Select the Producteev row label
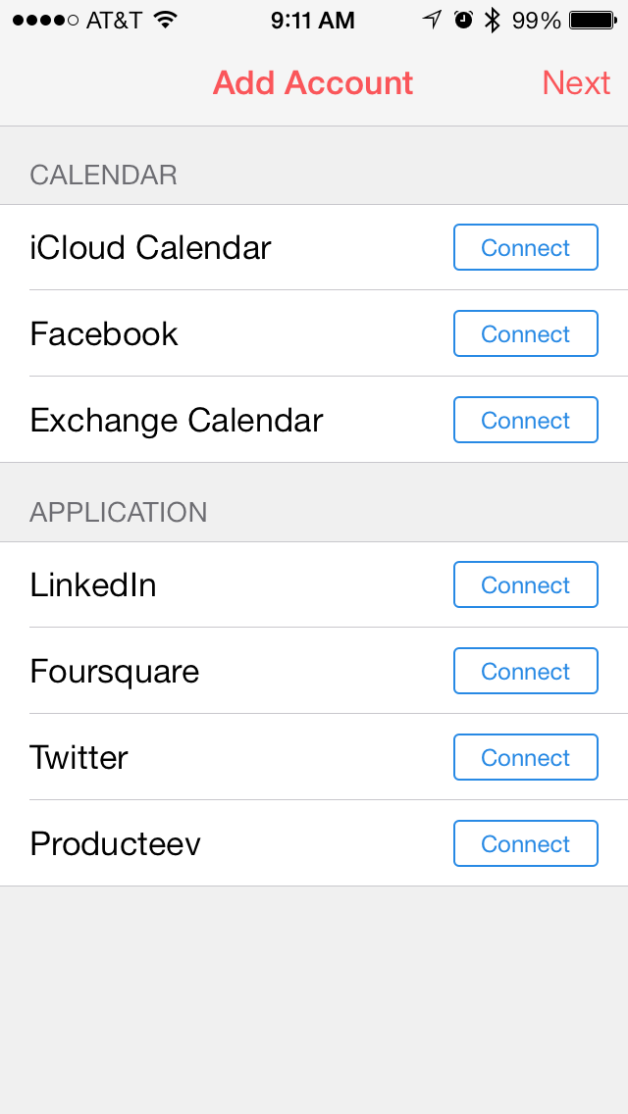Viewport: 628px width, 1114px height. pos(115,844)
